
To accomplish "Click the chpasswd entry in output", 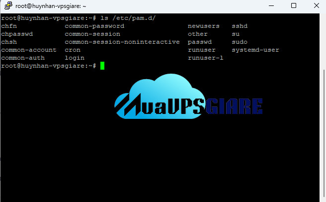I will 17,34.
